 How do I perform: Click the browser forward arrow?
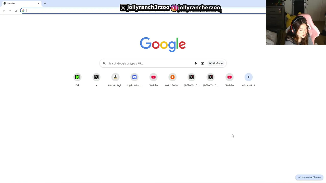tap(10, 11)
